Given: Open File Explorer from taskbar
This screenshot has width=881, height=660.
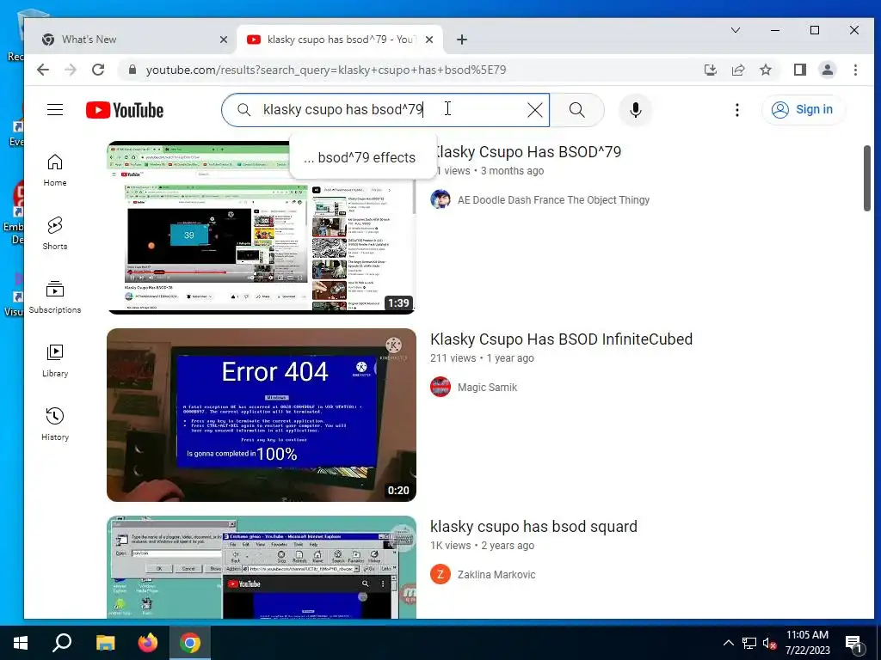Looking at the screenshot, I should coord(105,643).
